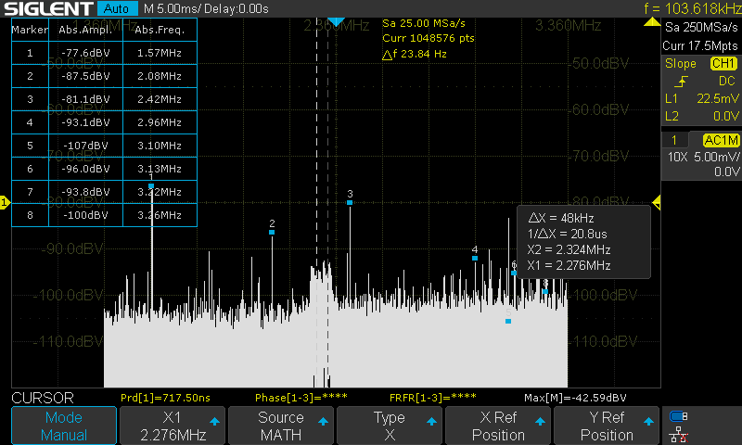
Task: Click the Curr 17.5Mpts memory depth
Action: click(x=700, y=45)
